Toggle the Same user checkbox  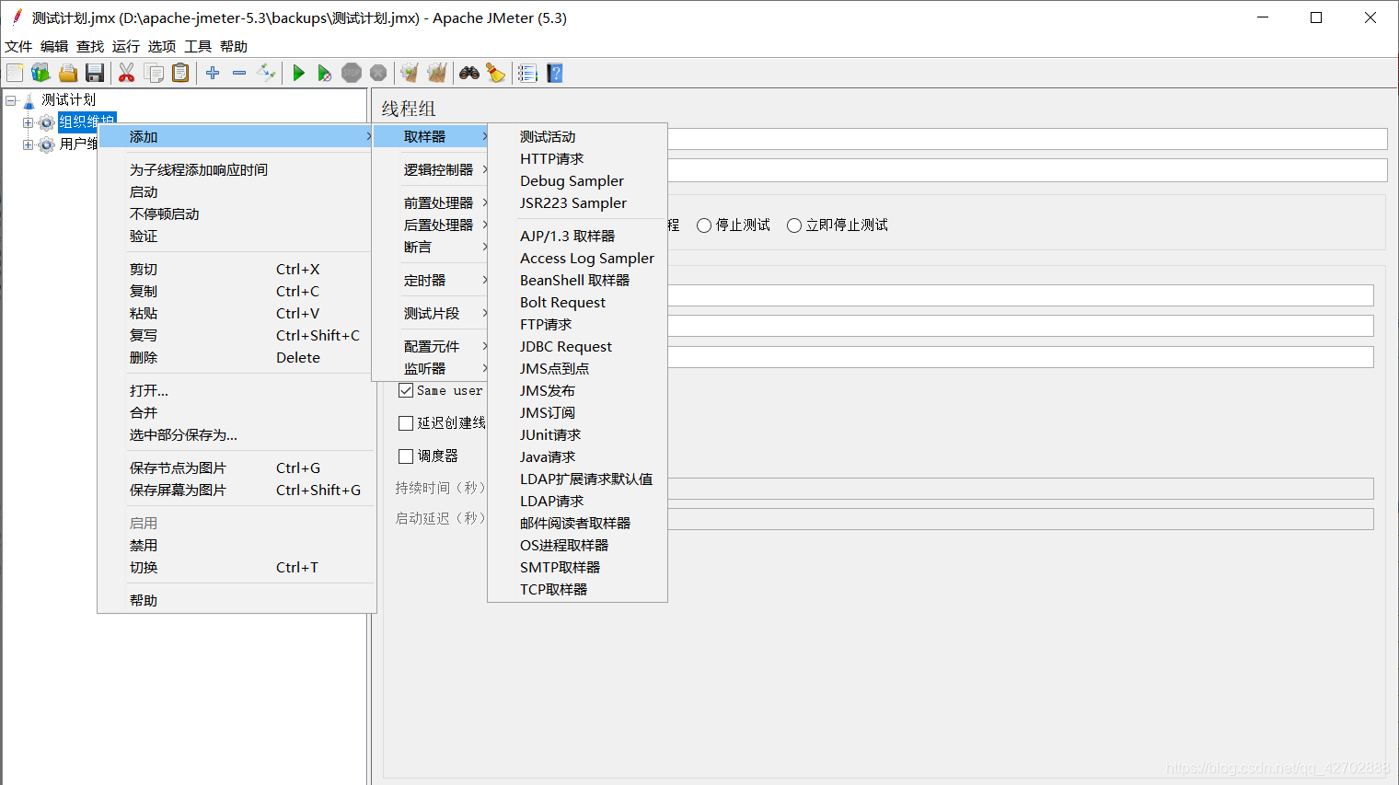406,390
